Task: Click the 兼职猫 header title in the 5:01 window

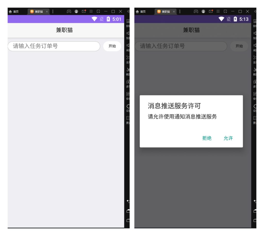Action: 64,30
